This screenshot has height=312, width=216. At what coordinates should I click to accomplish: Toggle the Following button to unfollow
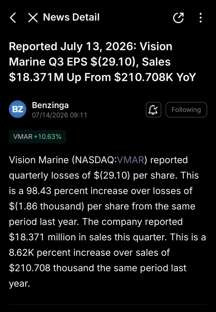click(x=186, y=110)
